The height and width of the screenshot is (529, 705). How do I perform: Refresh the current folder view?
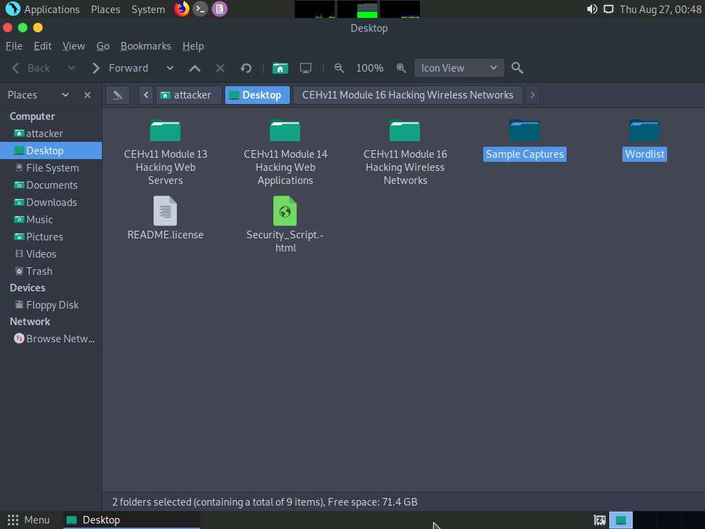[x=246, y=68]
